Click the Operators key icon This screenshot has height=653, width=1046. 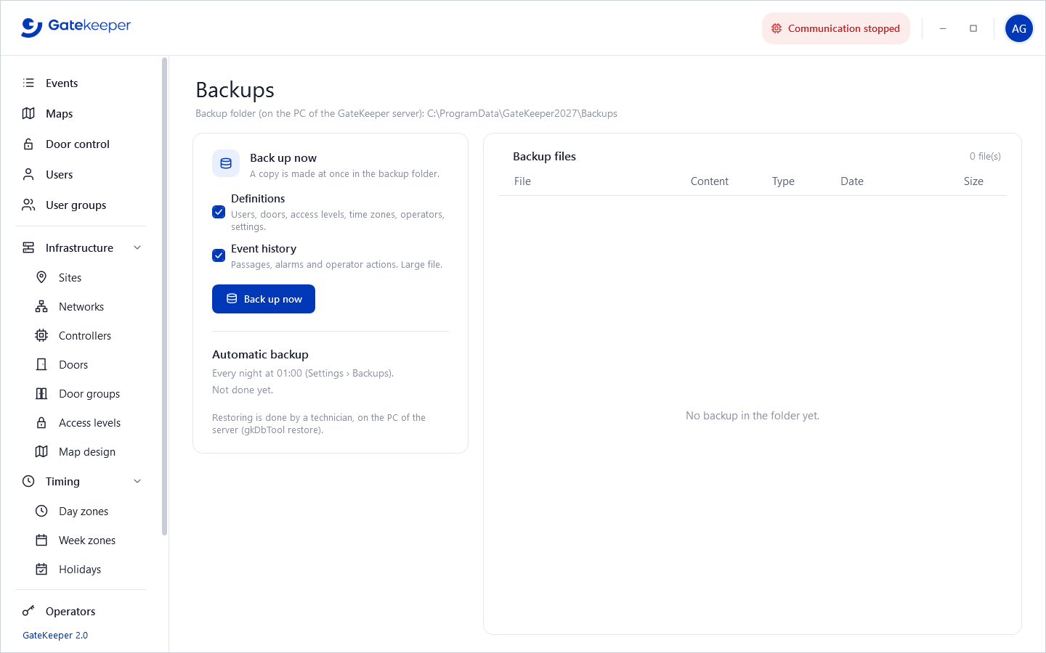pos(28,611)
